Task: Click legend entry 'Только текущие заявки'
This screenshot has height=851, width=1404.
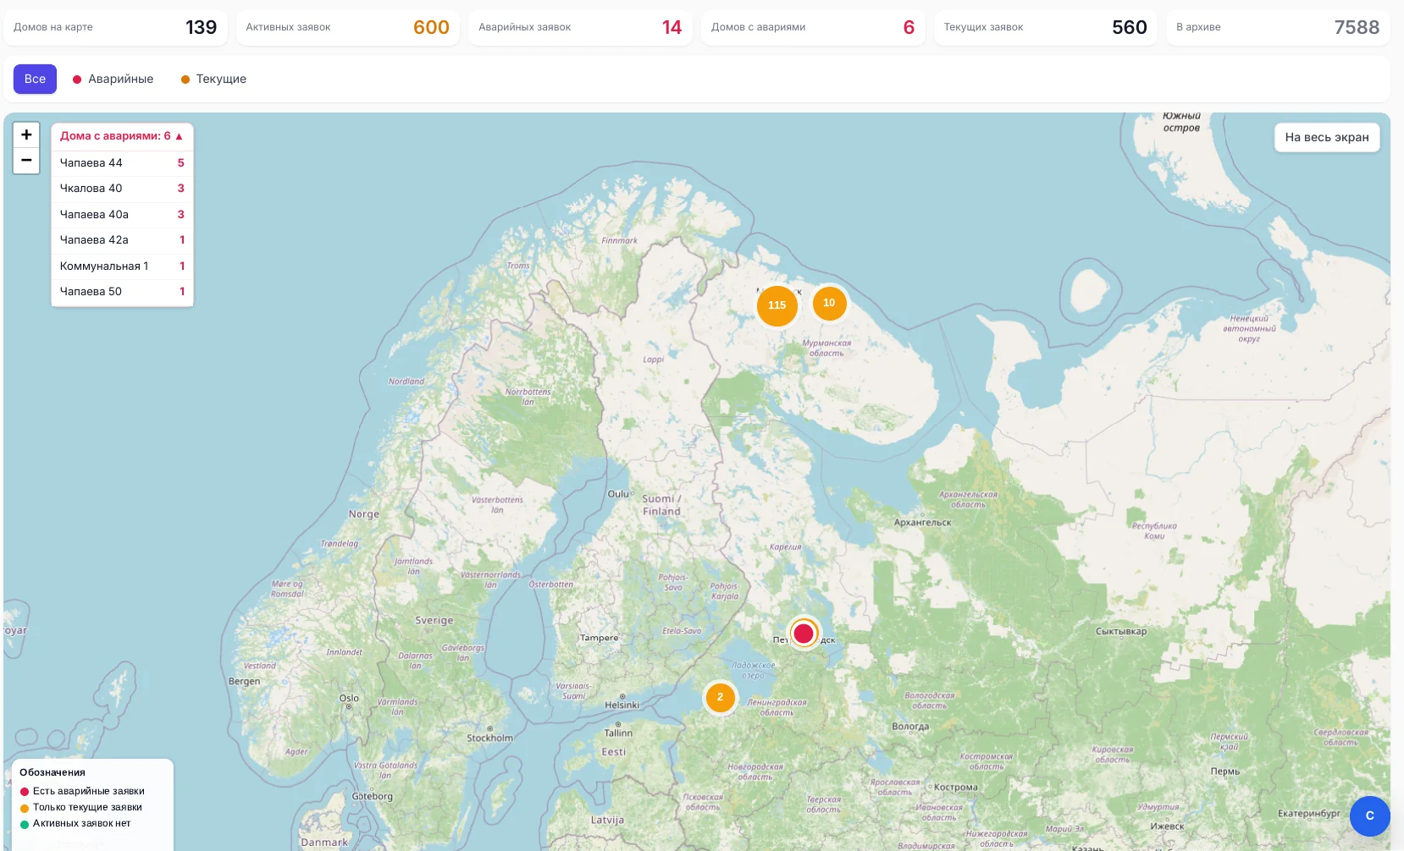Action: click(81, 808)
